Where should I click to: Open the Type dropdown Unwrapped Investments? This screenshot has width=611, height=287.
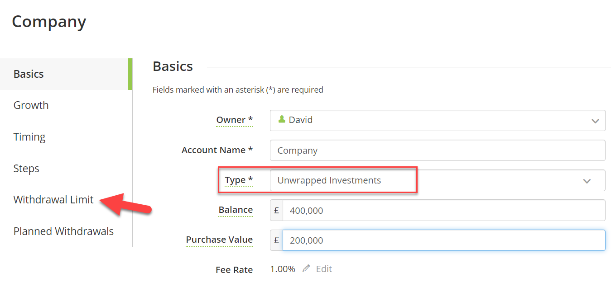(x=438, y=180)
